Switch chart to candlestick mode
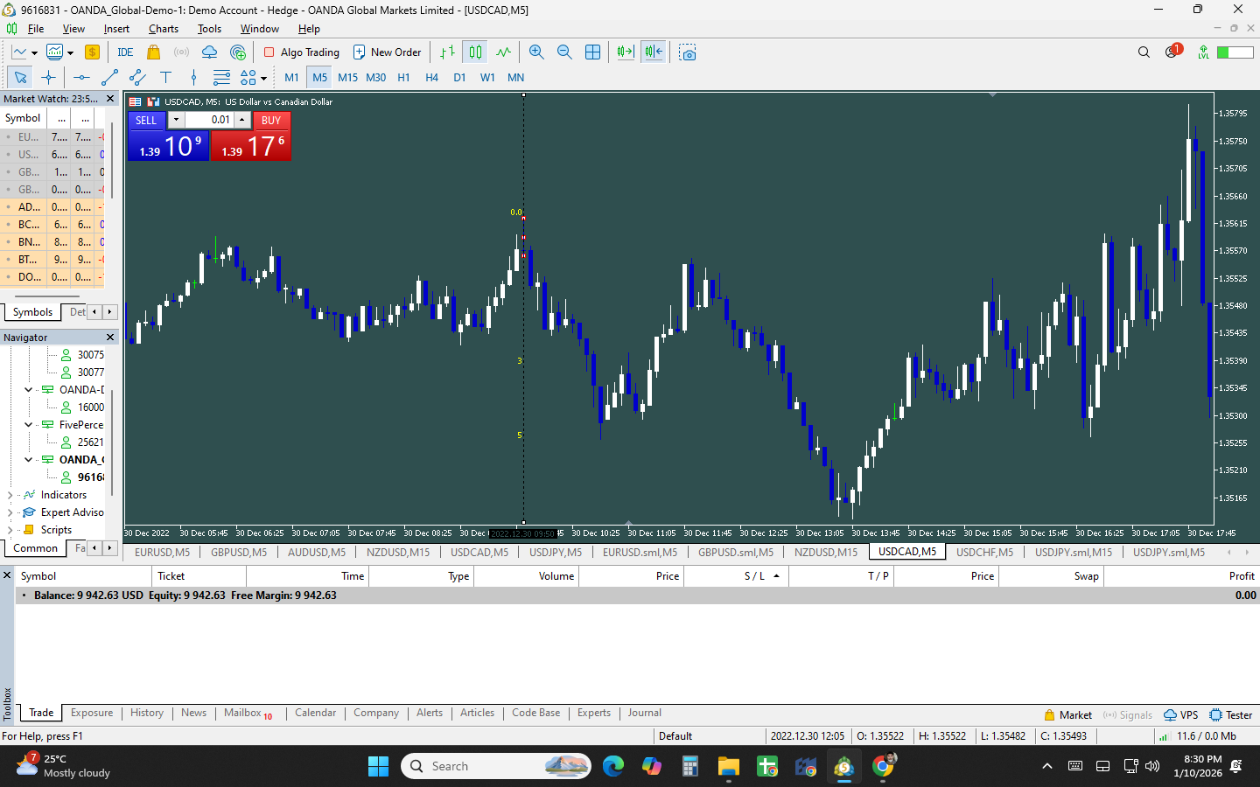The image size is (1260, 787). 475,52
